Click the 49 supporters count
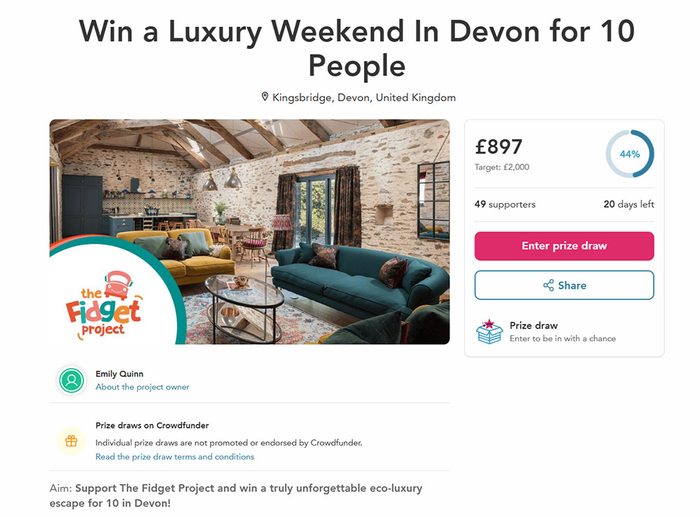Screen dimensions: 700x517 click(505, 204)
